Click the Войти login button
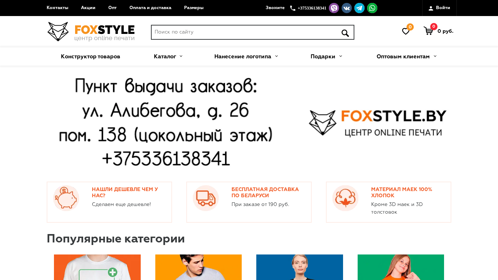This screenshot has height=280, width=498. pyautogui.click(x=439, y=8)
